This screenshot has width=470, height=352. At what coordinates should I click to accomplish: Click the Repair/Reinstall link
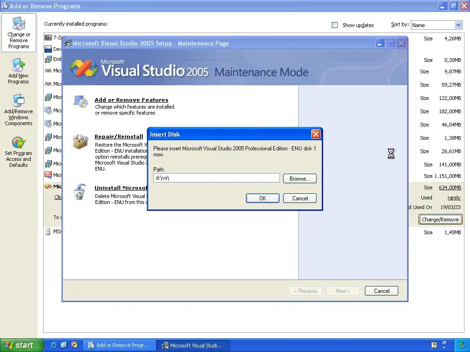coord(119,137)
